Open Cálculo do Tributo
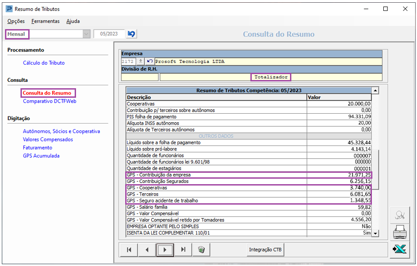The image size is (417, 266). [44, 63]
